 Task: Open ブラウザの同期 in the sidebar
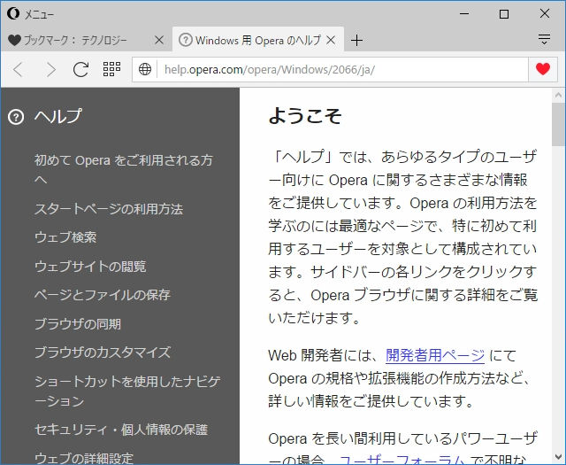point(78,324)
